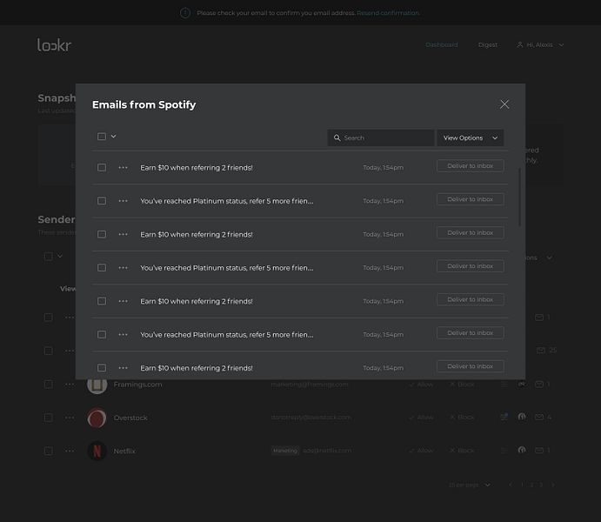Click the Netflix logo avatar
The image size is (601, 522).
tap(97, 451)
